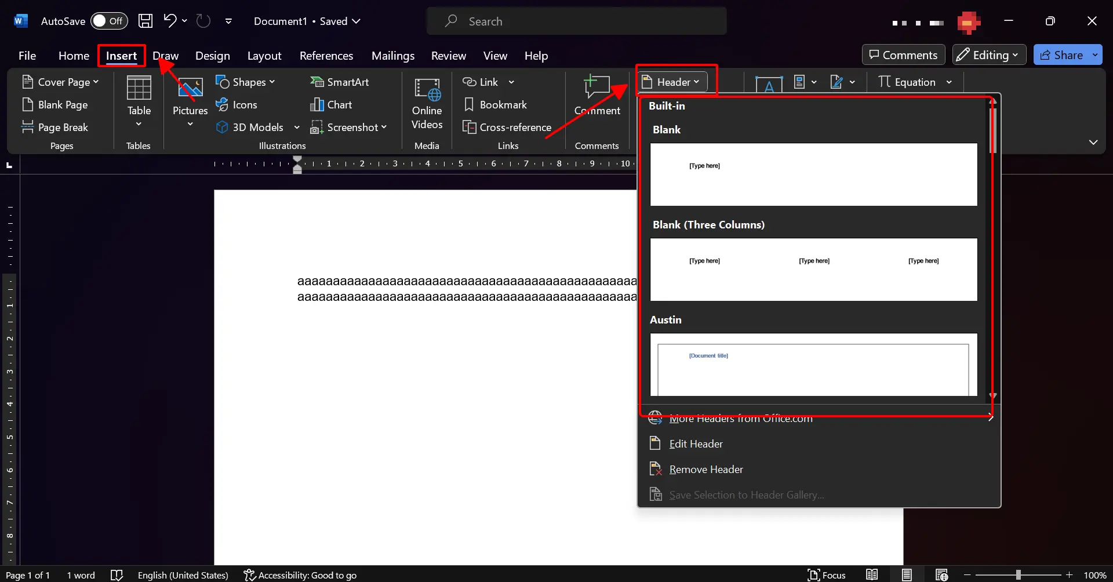
Task: Expand the 3D Models arrow
Action: point(297,127)
